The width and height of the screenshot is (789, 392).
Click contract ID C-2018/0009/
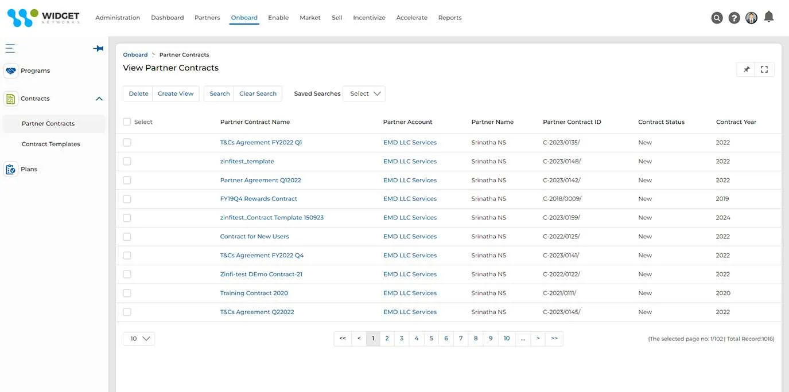562,199
